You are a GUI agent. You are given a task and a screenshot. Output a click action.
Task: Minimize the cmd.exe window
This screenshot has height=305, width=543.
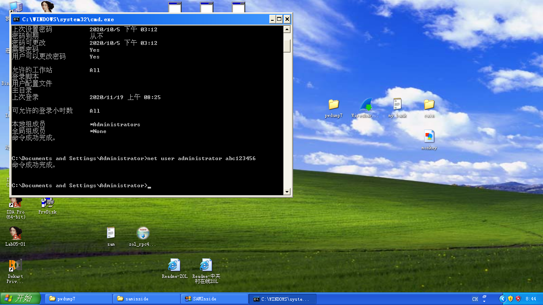272,19
